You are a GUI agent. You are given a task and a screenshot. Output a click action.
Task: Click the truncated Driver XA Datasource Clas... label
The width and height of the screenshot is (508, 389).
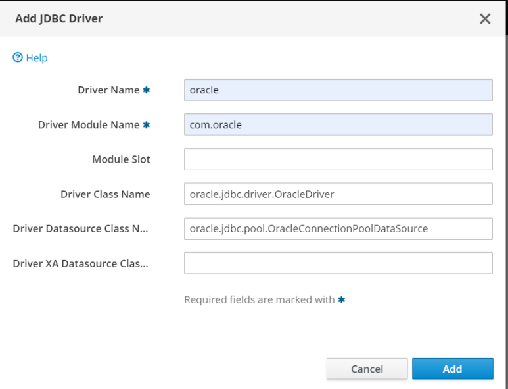pos(80,263)
